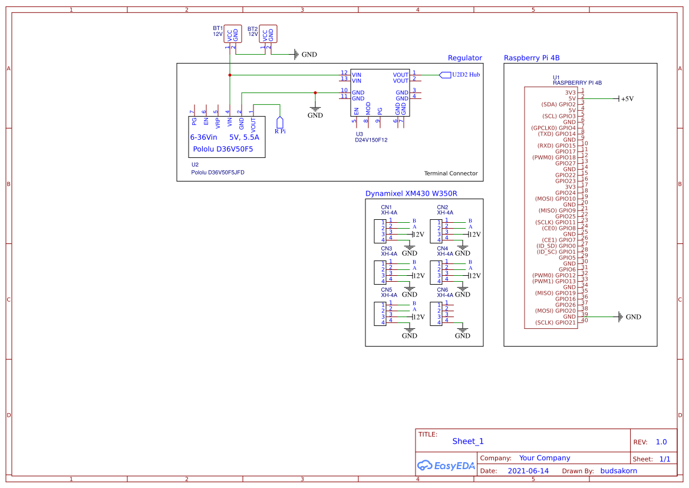This screenshot has width=689, height=488.
Task: Select the 'Pololu D36V50F5' text inside U2
Action: point(223,149)
